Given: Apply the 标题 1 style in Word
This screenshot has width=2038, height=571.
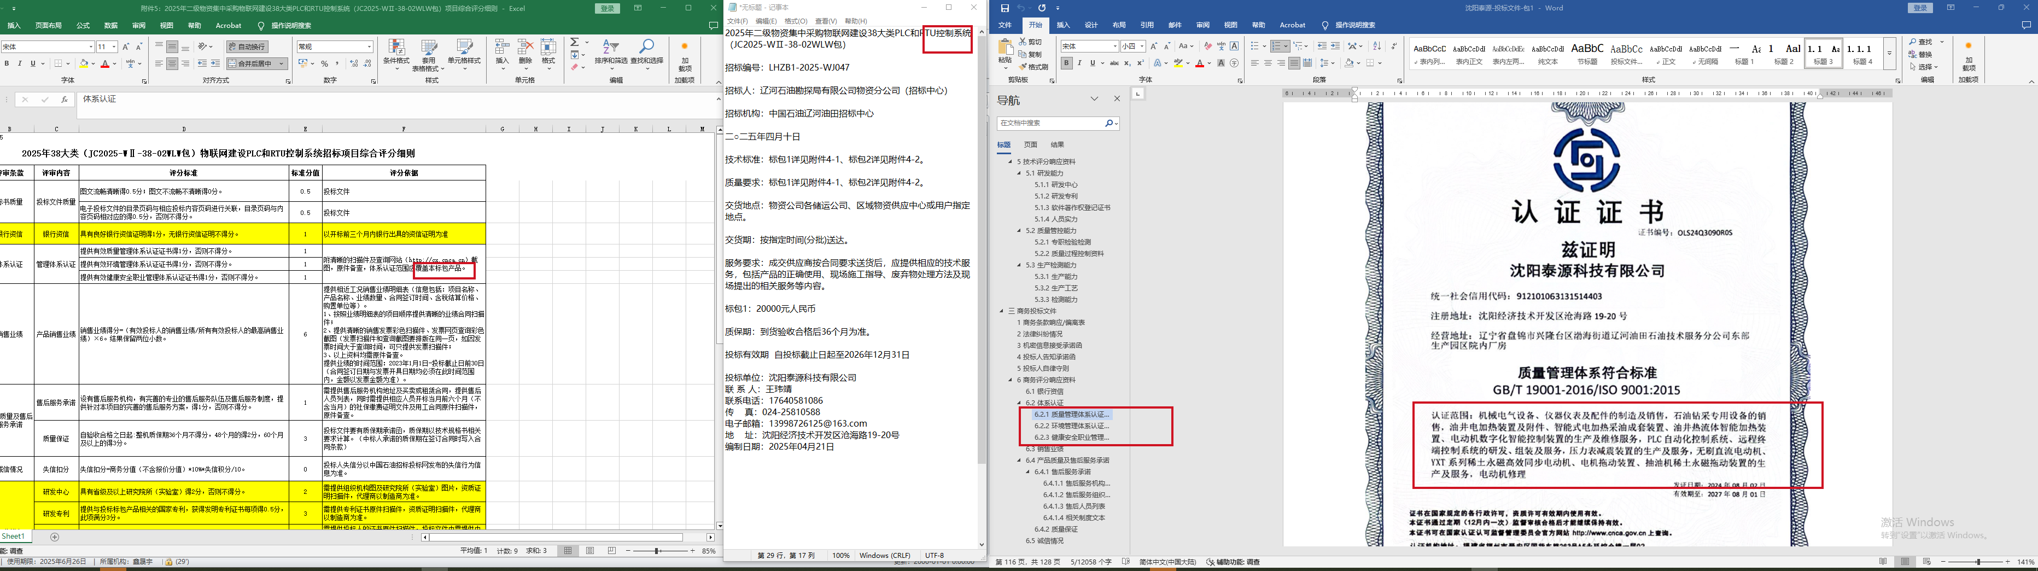Looking at the screenshot, I should [x=1744, y=54].
